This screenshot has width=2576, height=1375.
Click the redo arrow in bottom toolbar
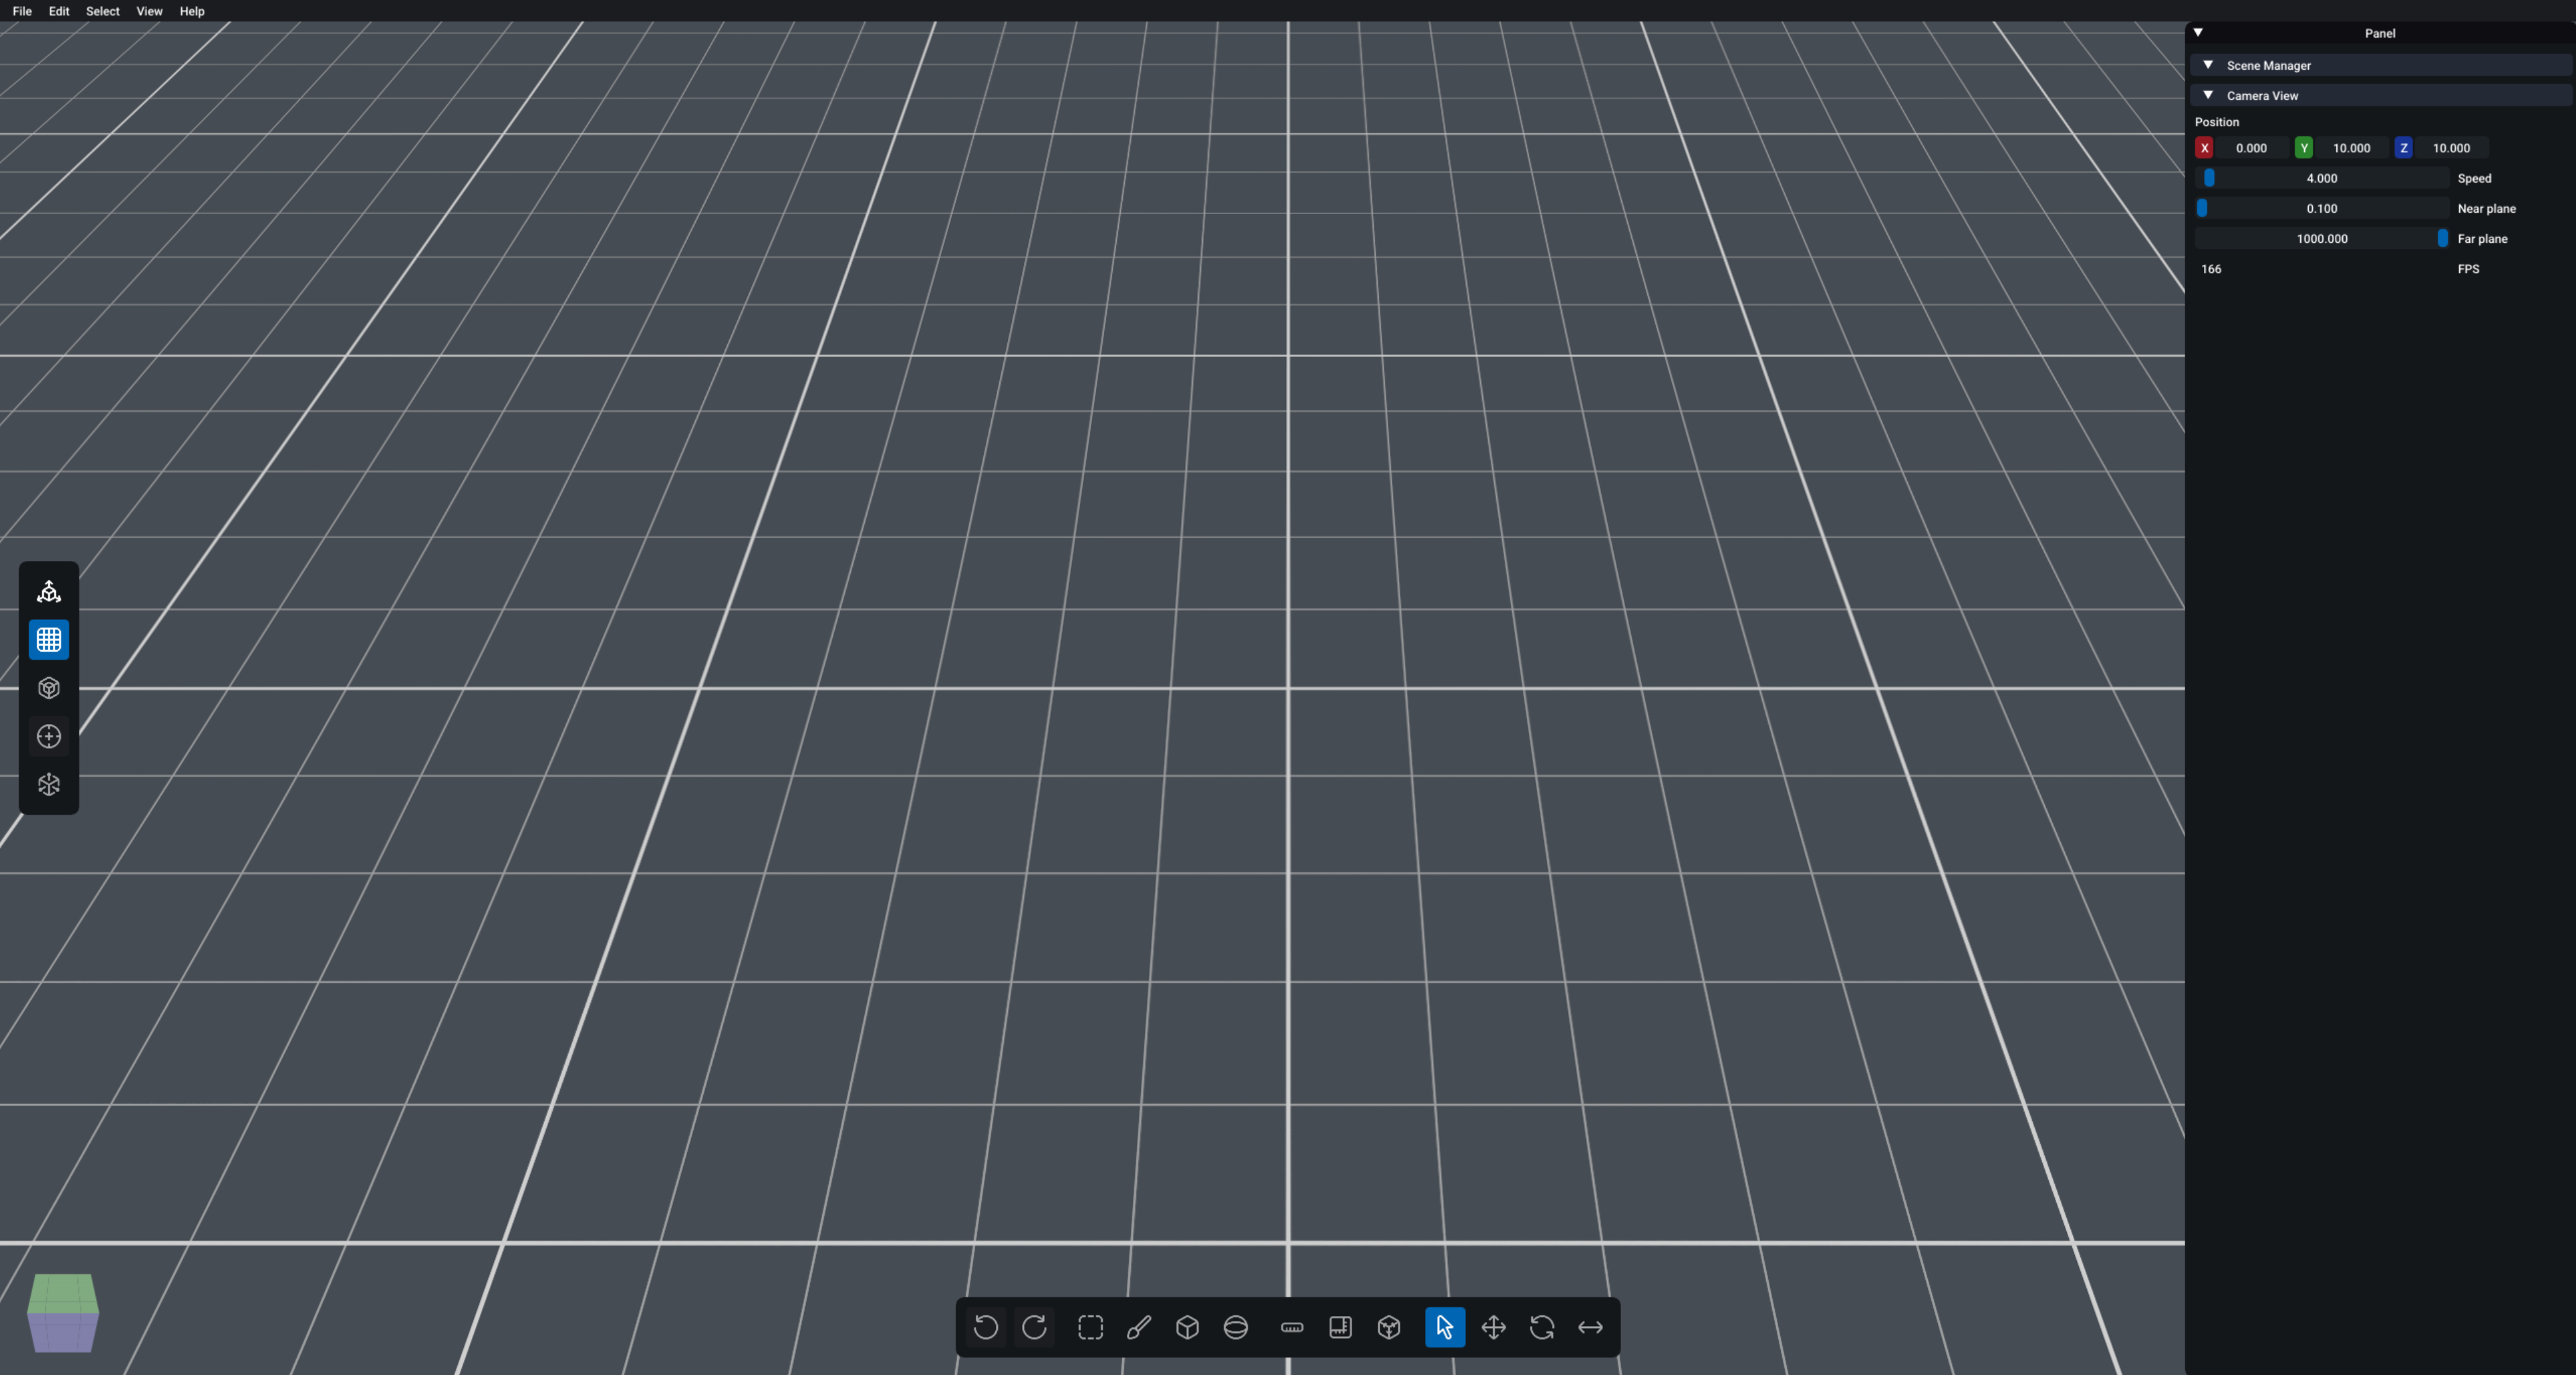(x=1034, y=1327)
